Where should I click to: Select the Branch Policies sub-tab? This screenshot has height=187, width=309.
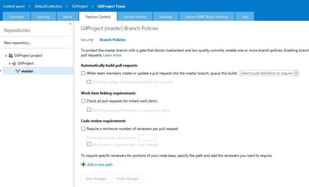click(x=113, y=40)
